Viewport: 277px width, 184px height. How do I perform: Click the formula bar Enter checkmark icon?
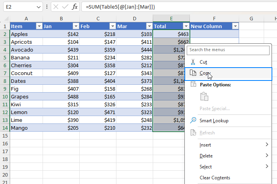[x=65, y=7]
